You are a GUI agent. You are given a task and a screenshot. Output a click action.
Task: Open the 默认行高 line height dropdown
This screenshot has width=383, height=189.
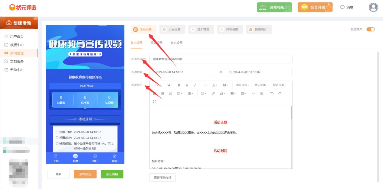(x=279, y=85)
